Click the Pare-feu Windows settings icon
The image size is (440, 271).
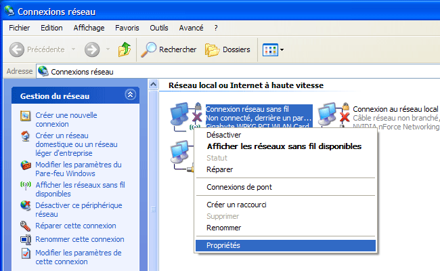(26, 169)
